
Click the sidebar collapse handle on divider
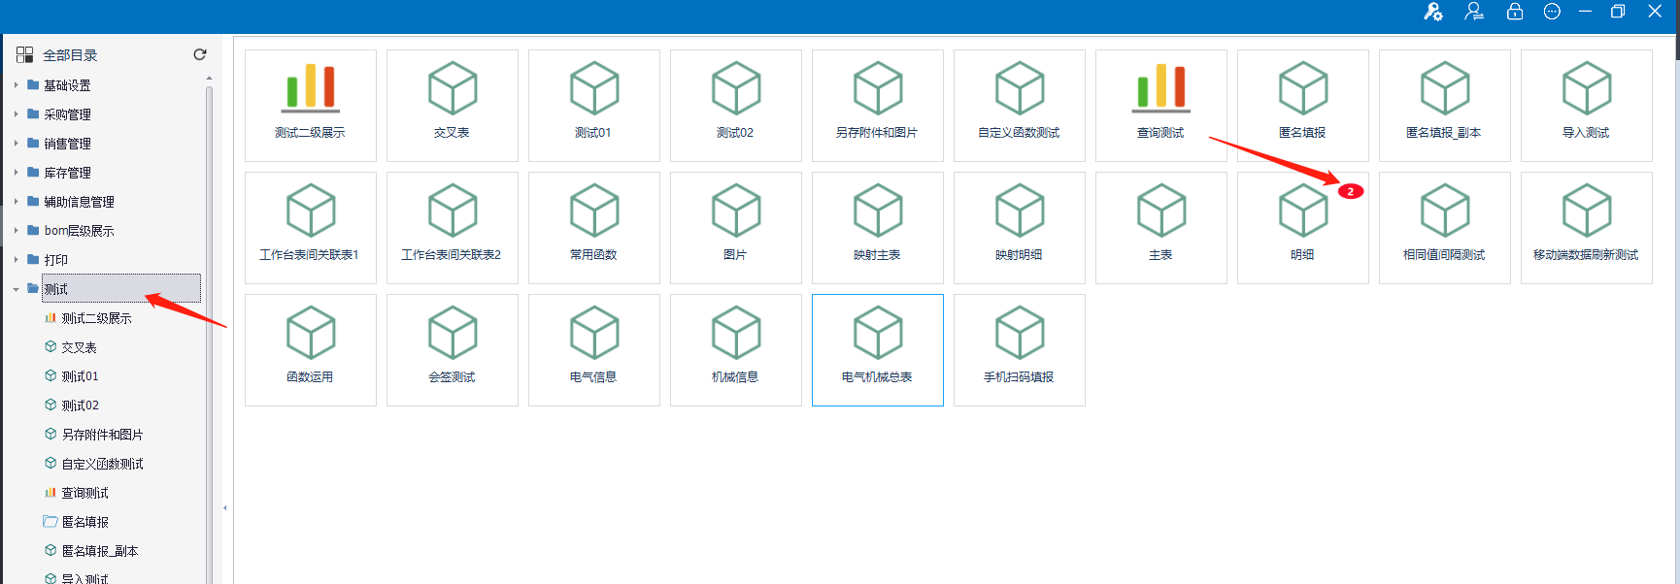click(x=225, y=507)
